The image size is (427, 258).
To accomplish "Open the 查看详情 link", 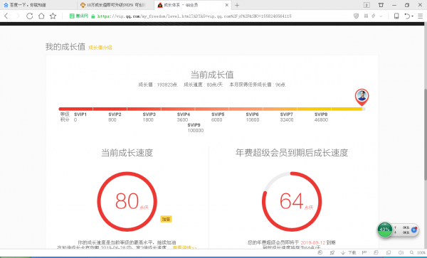I will coord(184,247).
